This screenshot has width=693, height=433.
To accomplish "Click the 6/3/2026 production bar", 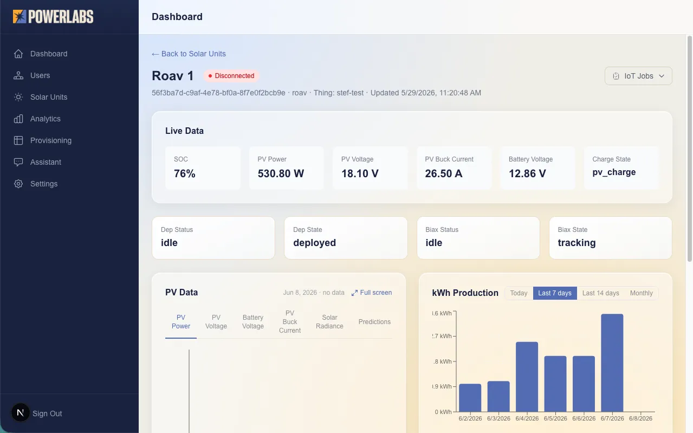I will coord(498,397).
